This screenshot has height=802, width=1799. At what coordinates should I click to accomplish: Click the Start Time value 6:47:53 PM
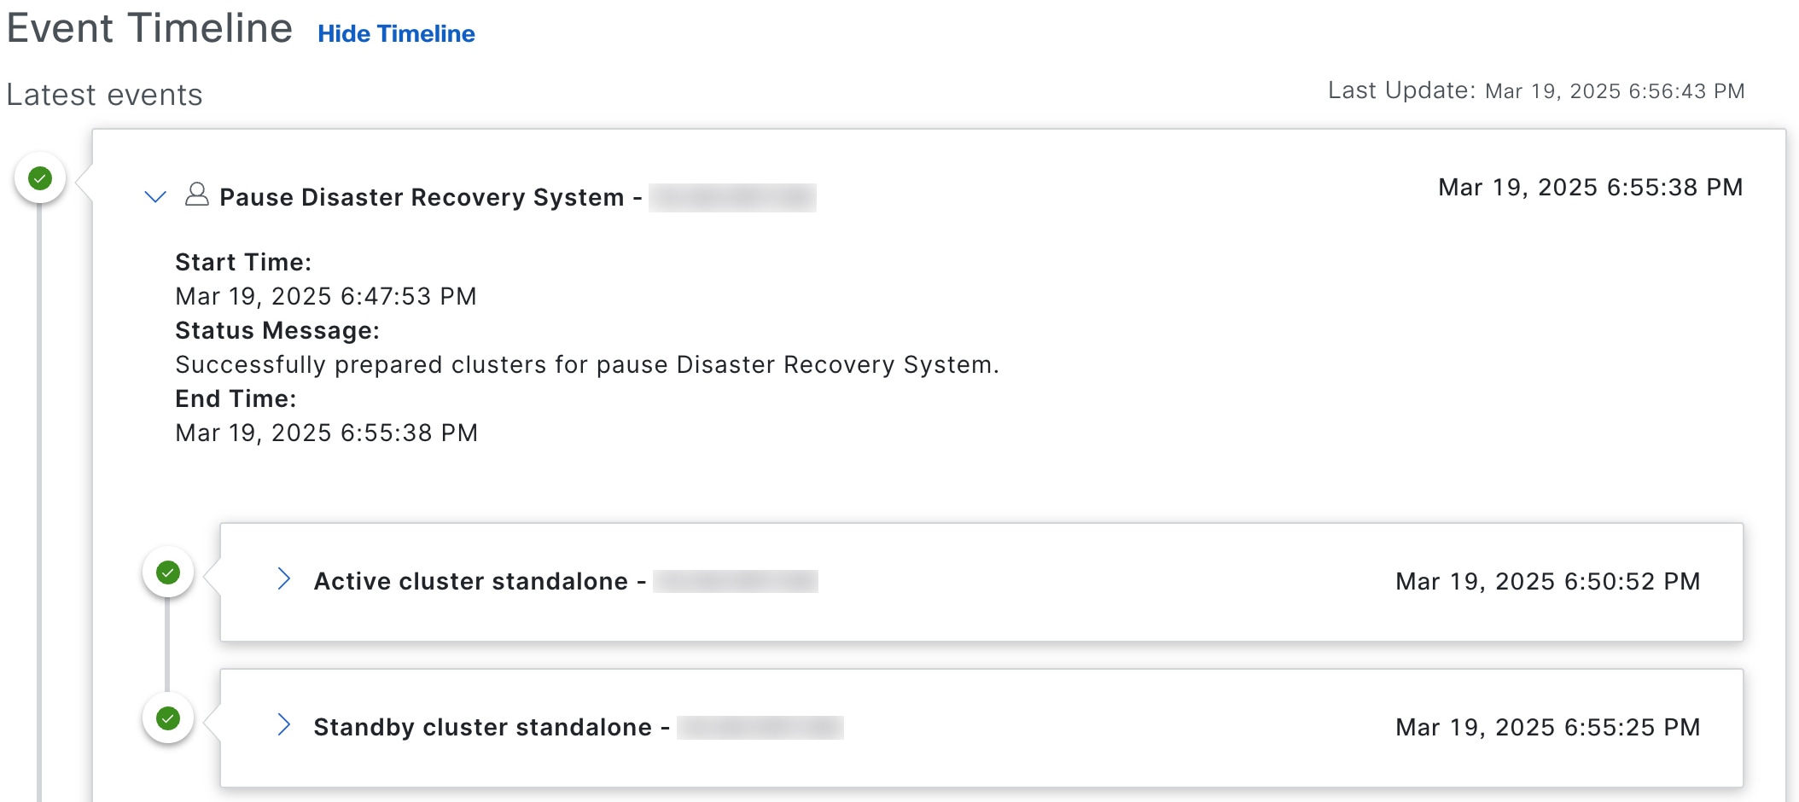coord(326,296)
